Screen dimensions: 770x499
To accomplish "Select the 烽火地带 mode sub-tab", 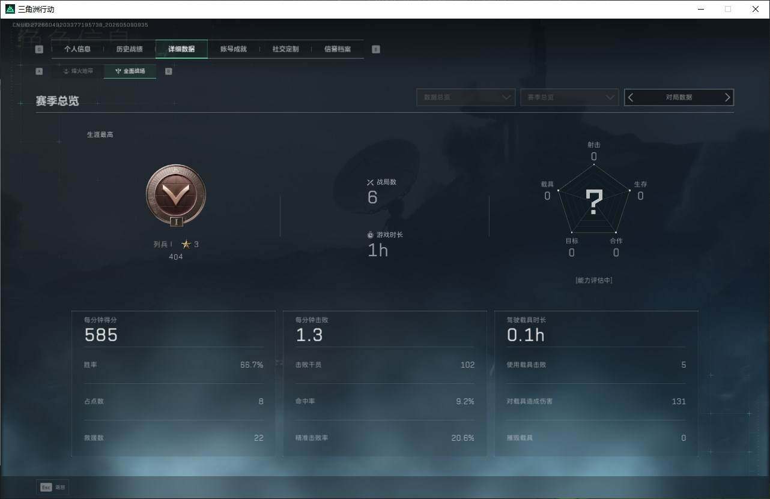I will click(78, 71).
